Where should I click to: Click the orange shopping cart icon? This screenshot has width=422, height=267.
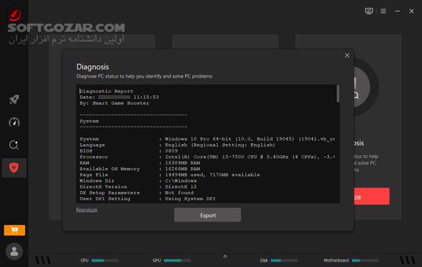(14, 230)
